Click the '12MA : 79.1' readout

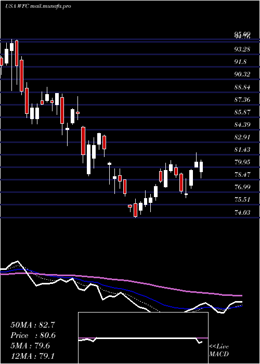[x=33, y=356]
